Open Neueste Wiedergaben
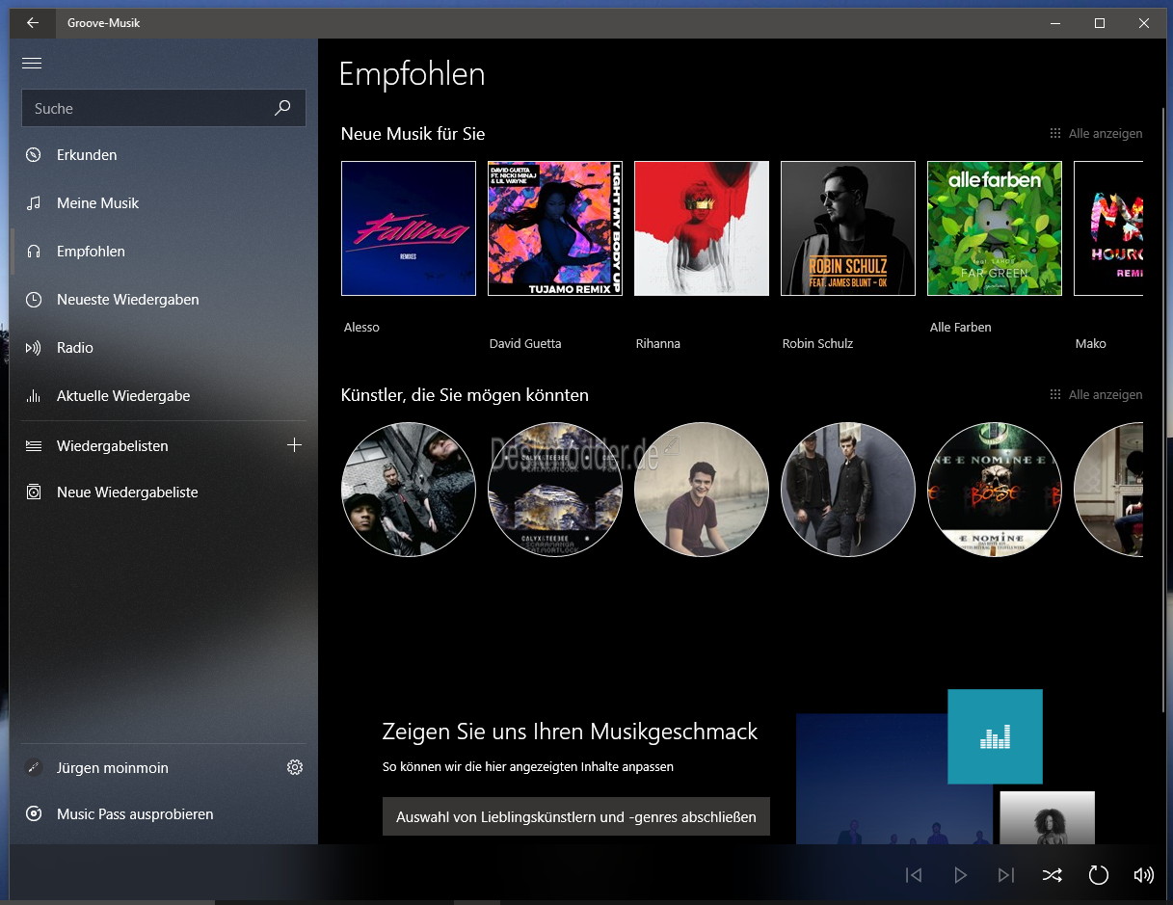The image size is (1173, 905). pyautogui.click(x=164, y=300)
